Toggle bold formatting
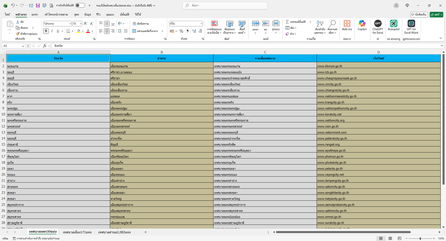 pyautogui.click(x=46, y=31)
